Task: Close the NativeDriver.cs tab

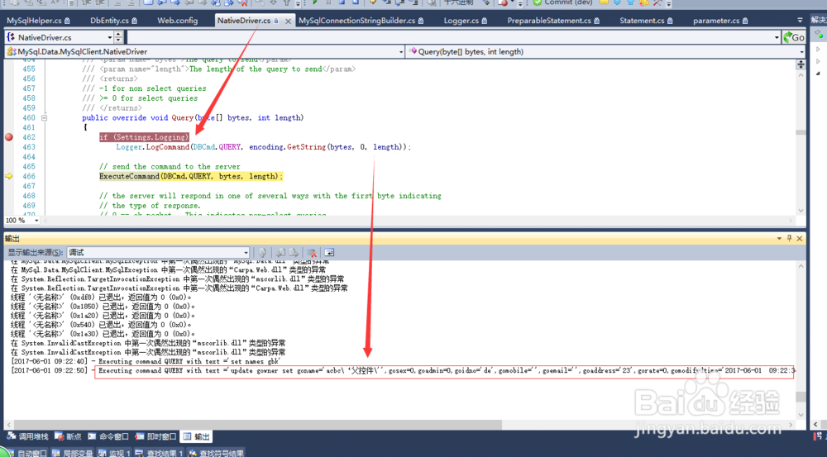Action: [x=288, y=21]
